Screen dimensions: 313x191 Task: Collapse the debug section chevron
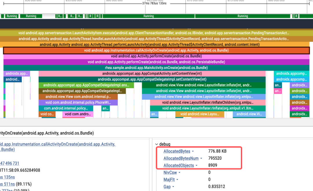click(157, 144)
